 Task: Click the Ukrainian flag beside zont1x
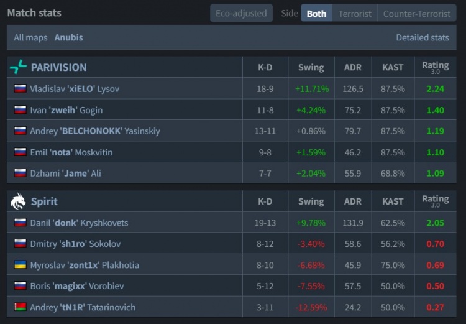[x=20, y=265]
